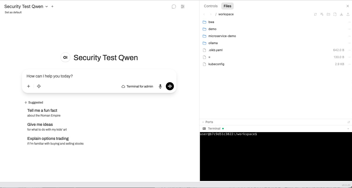Focus the terminal at the workspace prompt

click(276, 156)
